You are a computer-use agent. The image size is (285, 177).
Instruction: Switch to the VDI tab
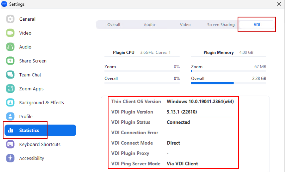(x=256, y=24)
